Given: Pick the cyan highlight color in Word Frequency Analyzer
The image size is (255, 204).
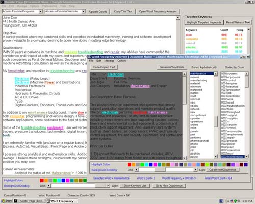Looking at the screenshot, I should [146, 164].
